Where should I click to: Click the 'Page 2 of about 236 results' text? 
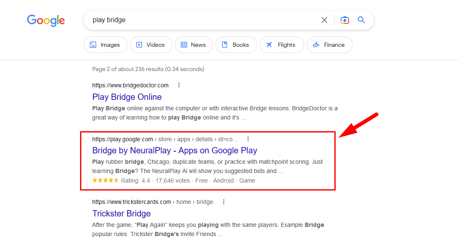[x=148, y=69]
